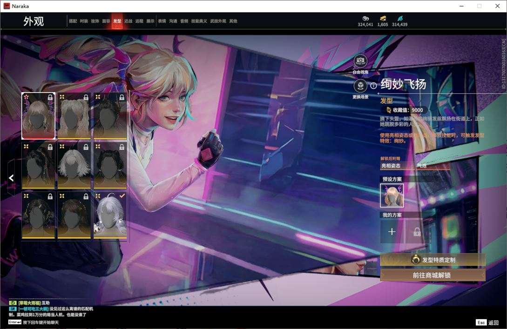Viewport: 507px width, 329px height.
Task: Switch to the 近战 tab
Action: (x=128, y=21)
